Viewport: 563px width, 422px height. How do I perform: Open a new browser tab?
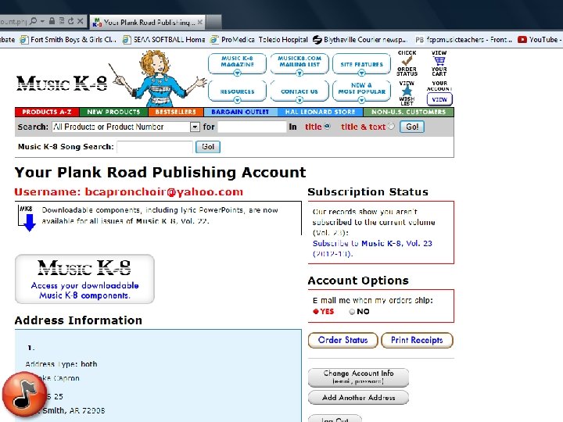click(214, 22)
